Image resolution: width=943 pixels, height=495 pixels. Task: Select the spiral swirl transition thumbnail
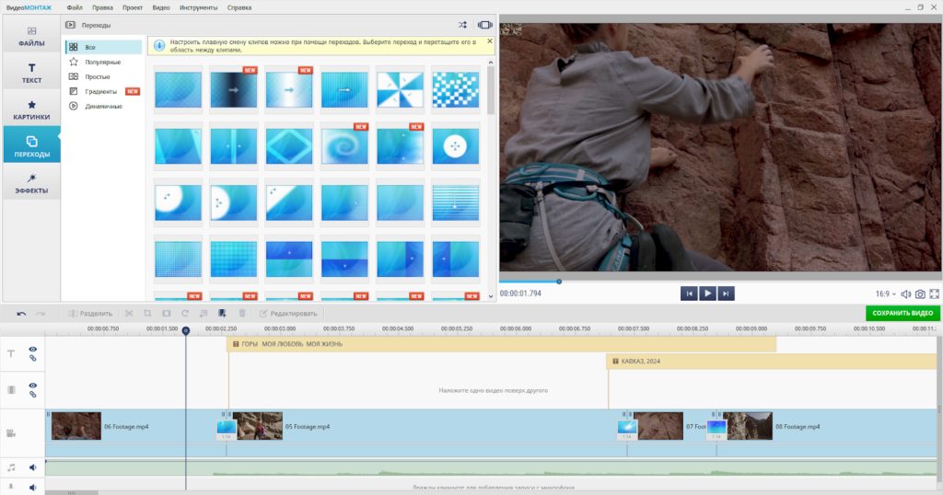click(x=344, y=146)
